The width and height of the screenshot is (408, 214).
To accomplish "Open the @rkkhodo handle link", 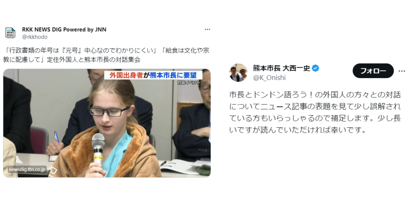I will tap(35, 37).
